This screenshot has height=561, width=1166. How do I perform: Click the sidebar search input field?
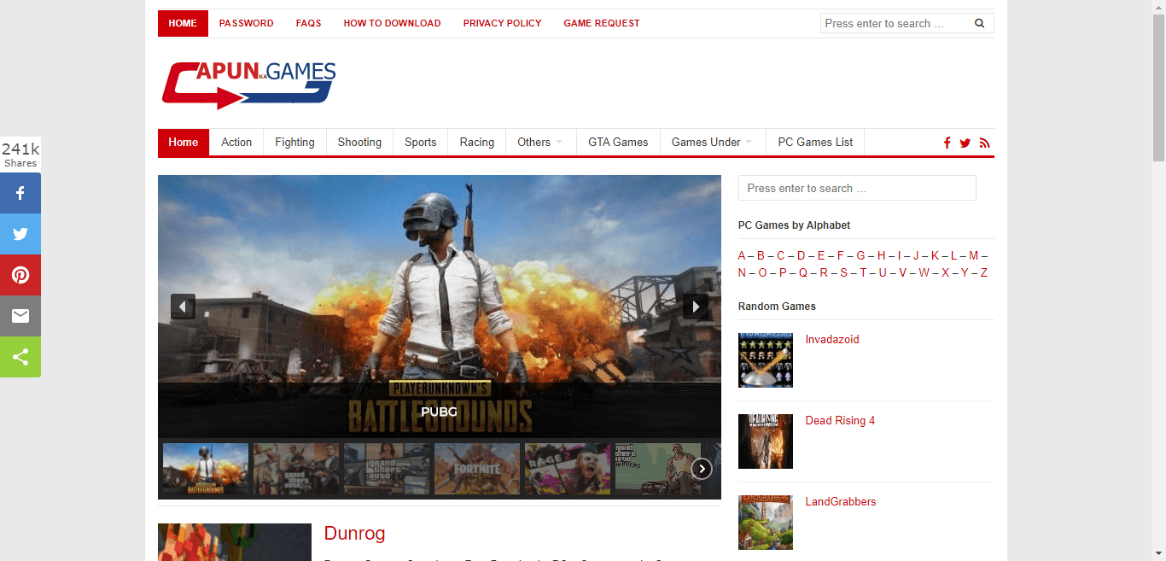[x=856, y=189]
